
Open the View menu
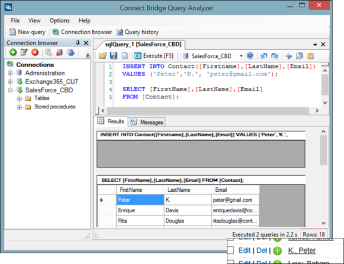tap(34, 21)
